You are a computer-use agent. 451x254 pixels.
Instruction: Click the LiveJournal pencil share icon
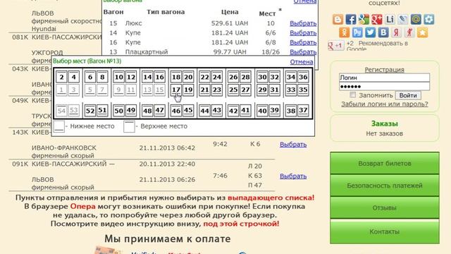pyautogui.click(x=402, y=19)
